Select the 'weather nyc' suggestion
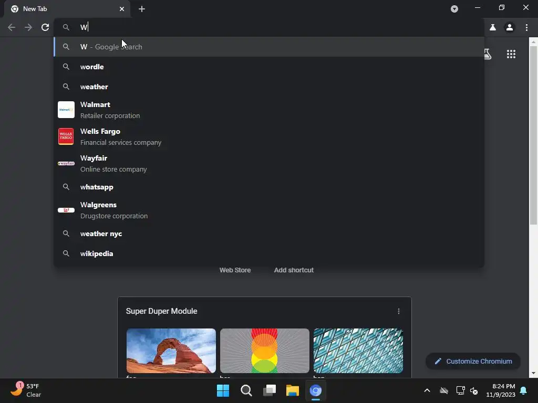 269,234
